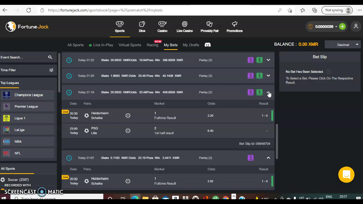This screenshot has width=363, height=204.
Task: Click the green deposit plus button
Action: tap(342, 27)
